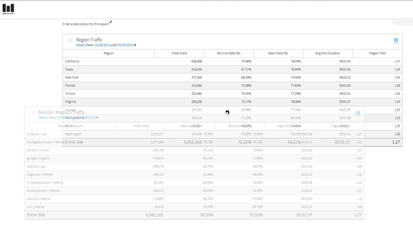
Task: Click the report description text field
Action: (85, 24)
